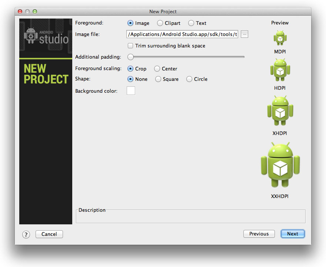
Task: Set shape to None
Action: coord(130,79)
